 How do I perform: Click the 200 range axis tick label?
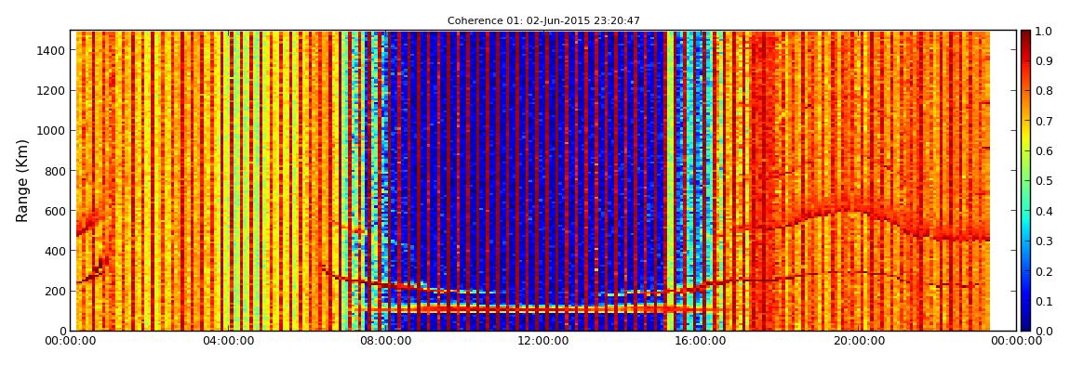pos(55,291)
